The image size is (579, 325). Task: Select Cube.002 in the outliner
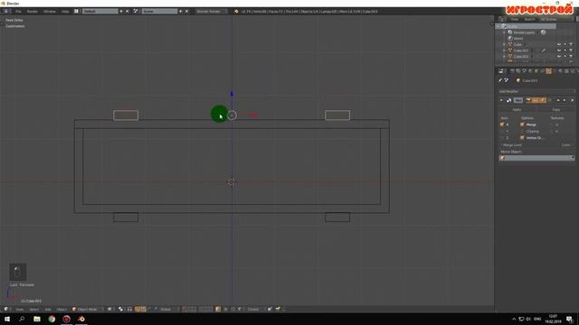pyautogui.click(x=521, y=56)
